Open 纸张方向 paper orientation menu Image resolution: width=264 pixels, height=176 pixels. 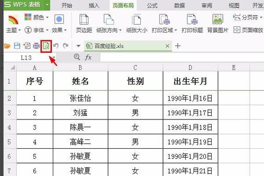click(109, 24)
